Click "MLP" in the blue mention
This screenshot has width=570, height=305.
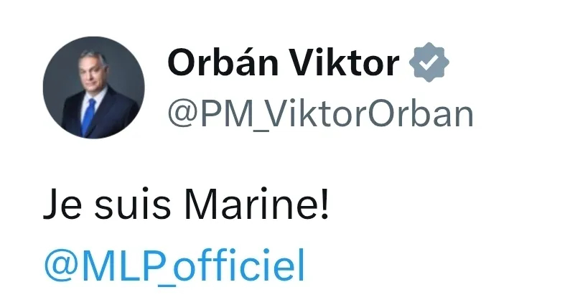(x=116, y=266)
